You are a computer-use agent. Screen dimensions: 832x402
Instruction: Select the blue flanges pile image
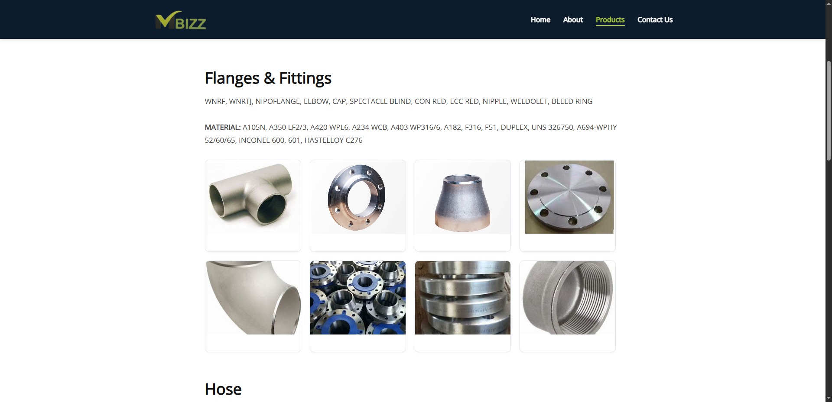pos(358,298)
